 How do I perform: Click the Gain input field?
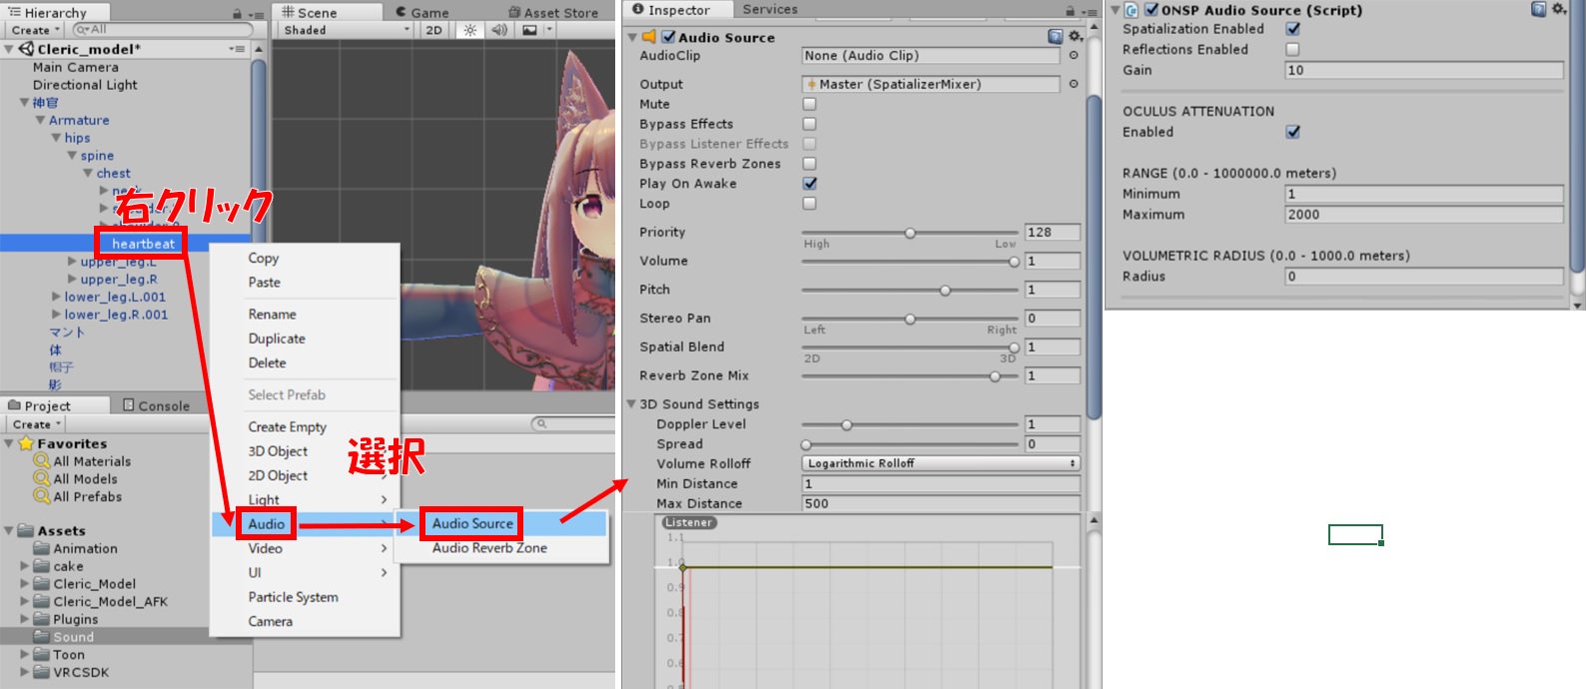tap(1423, 70)
